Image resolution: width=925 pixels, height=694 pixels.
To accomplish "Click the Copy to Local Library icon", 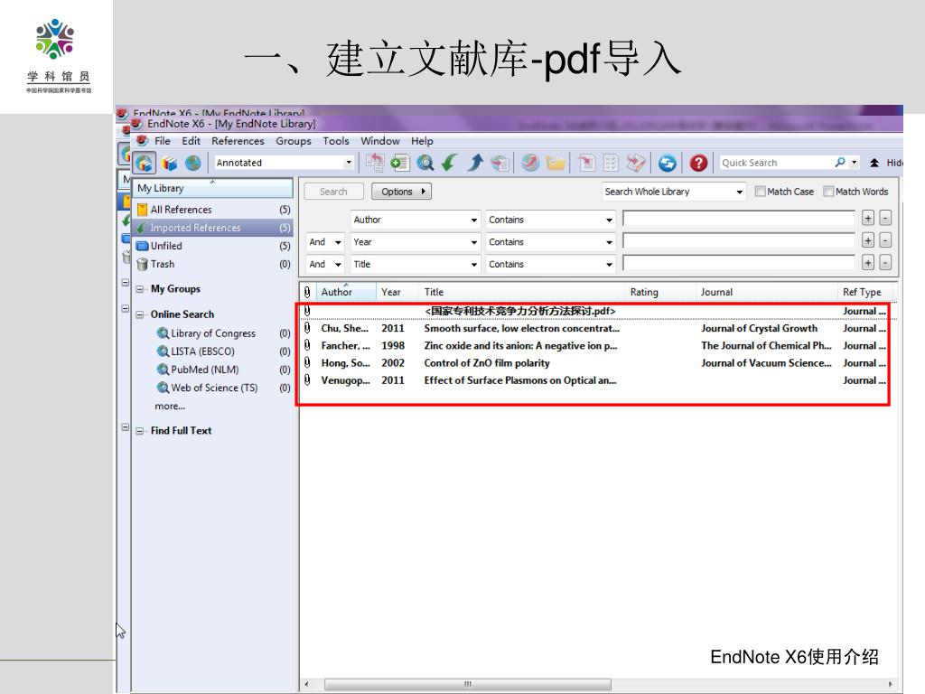I will 375,163.
